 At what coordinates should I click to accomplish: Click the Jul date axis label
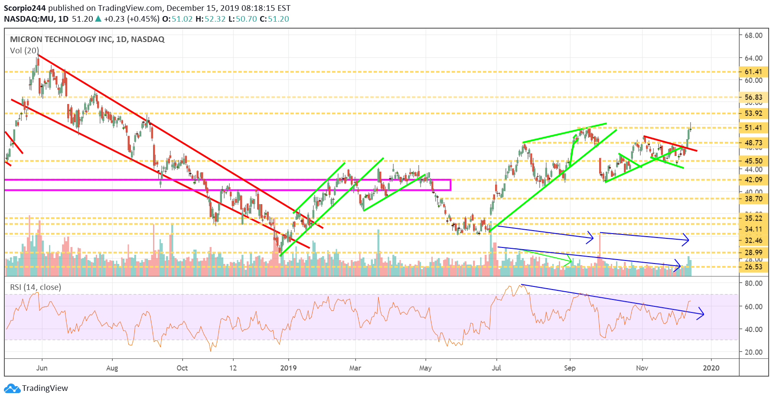tap(496, 368)
